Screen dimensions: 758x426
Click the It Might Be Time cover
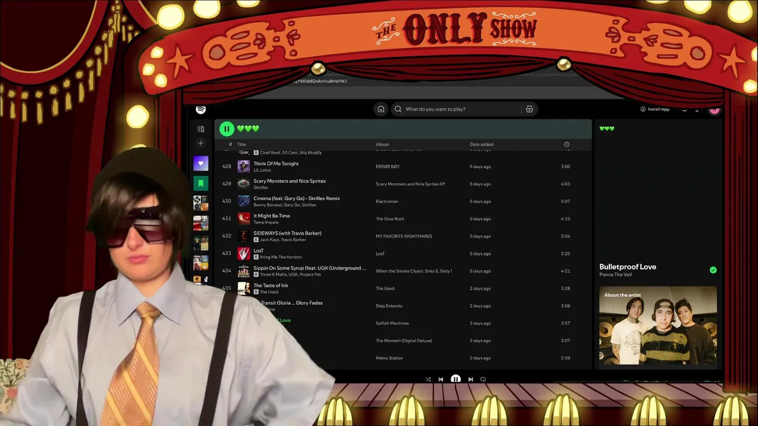pyautogui.click(x=243, y=219)
